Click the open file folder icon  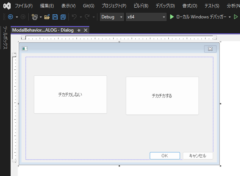tap(47, 17)
